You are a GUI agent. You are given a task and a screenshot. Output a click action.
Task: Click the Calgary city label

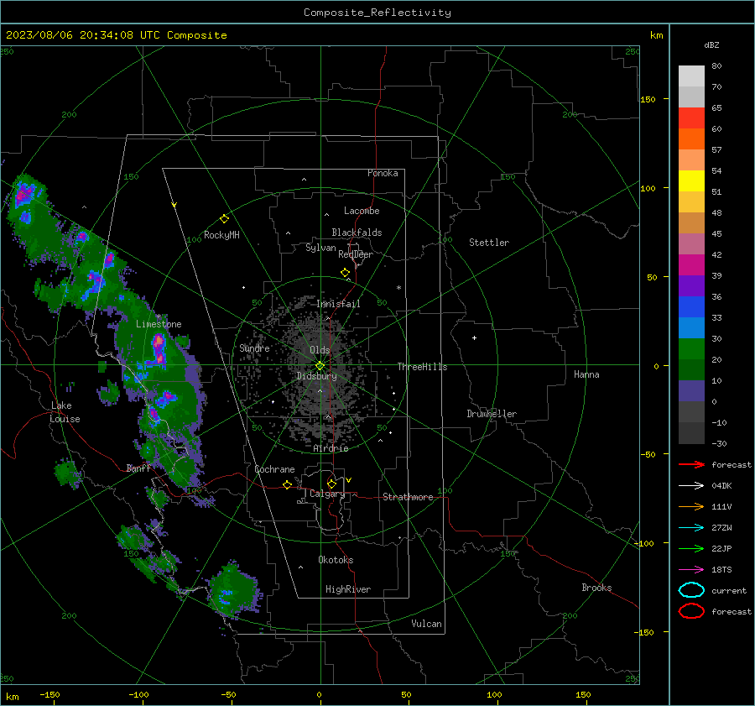point(327,494)
